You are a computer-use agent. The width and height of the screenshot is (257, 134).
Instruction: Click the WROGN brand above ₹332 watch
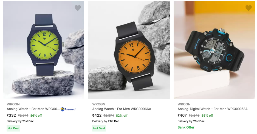tap(13, 104)
